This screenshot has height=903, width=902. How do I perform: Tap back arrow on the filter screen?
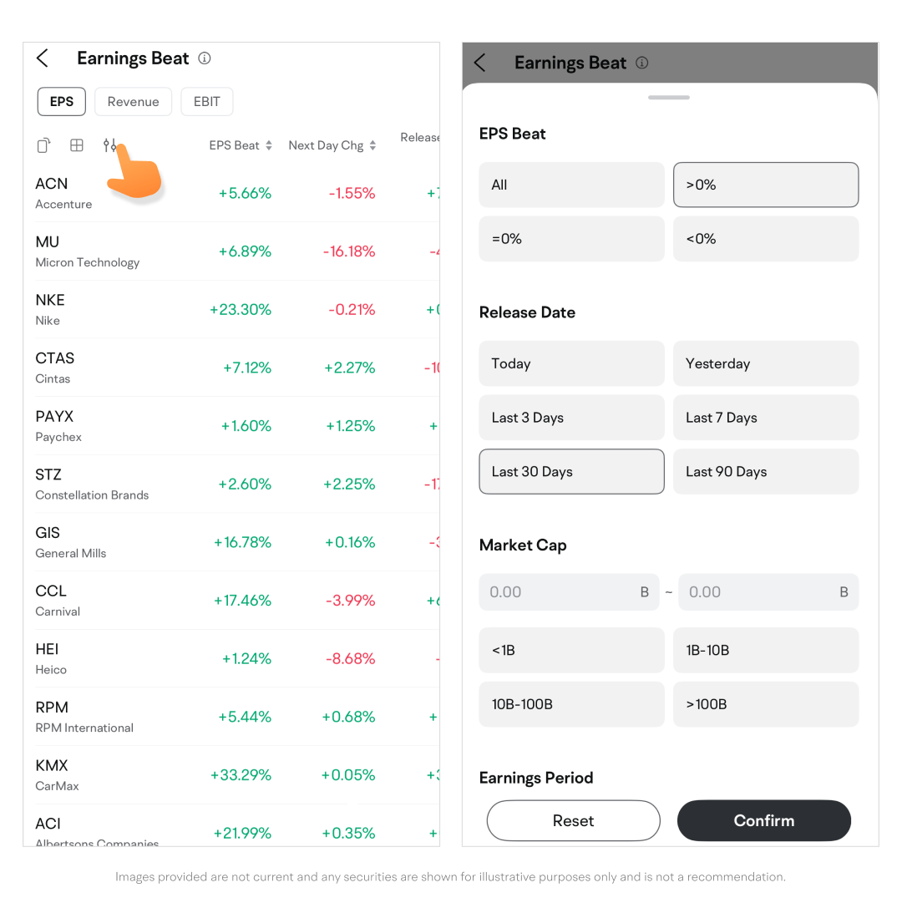[479, 63]
